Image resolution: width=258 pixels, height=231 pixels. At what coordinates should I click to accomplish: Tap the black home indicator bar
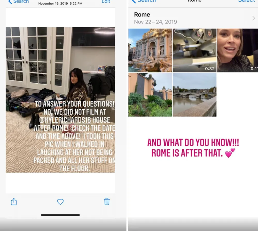coord(60,215)
